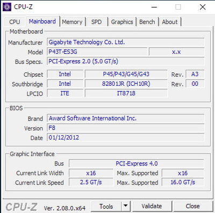This screenshot has width=215, height=213.
Task: Click the BIOS Date field 01/12/2012
Action: click(x=126, y=137)
